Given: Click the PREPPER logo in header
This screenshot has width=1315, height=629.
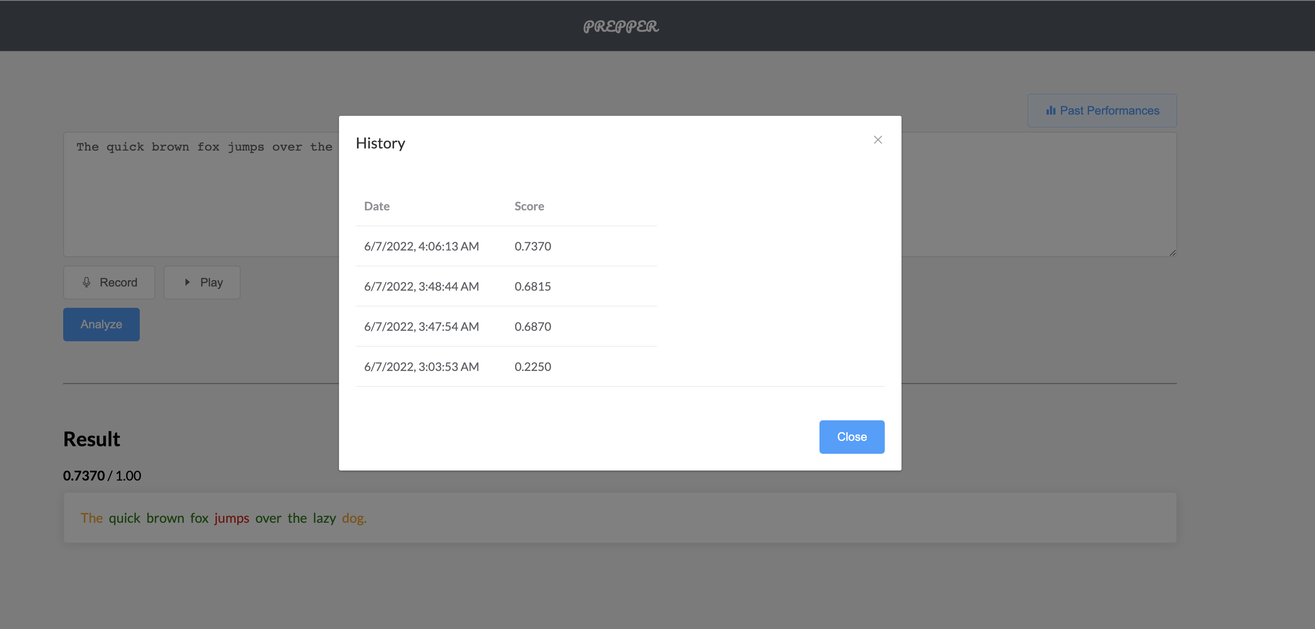Looking at the screenshot, I should tap(621, 26).
